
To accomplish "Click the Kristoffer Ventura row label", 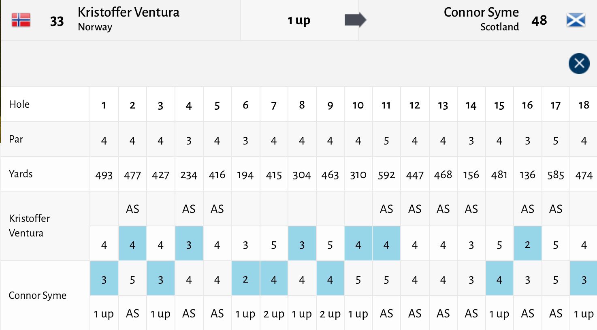I will (29, 226).
